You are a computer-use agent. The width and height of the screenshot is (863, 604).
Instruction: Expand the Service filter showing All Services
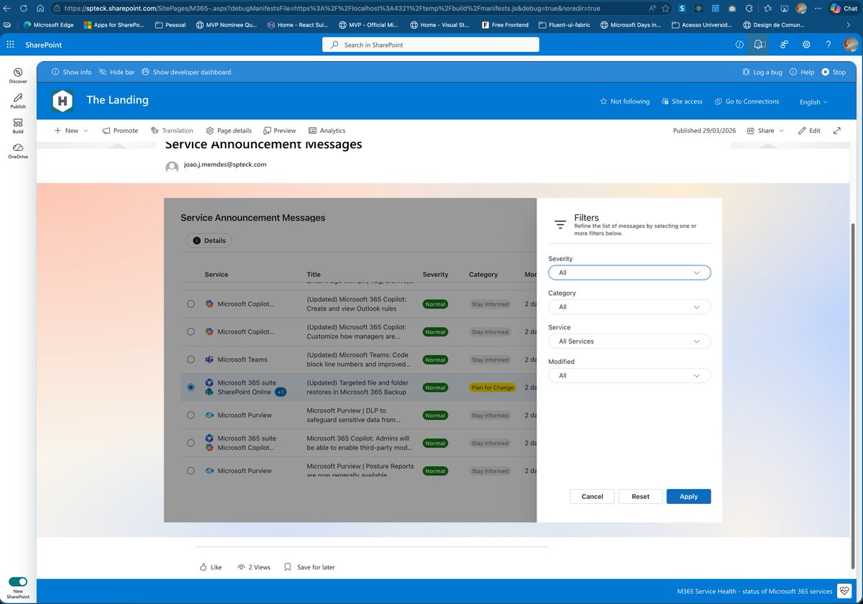click(629, 341)
